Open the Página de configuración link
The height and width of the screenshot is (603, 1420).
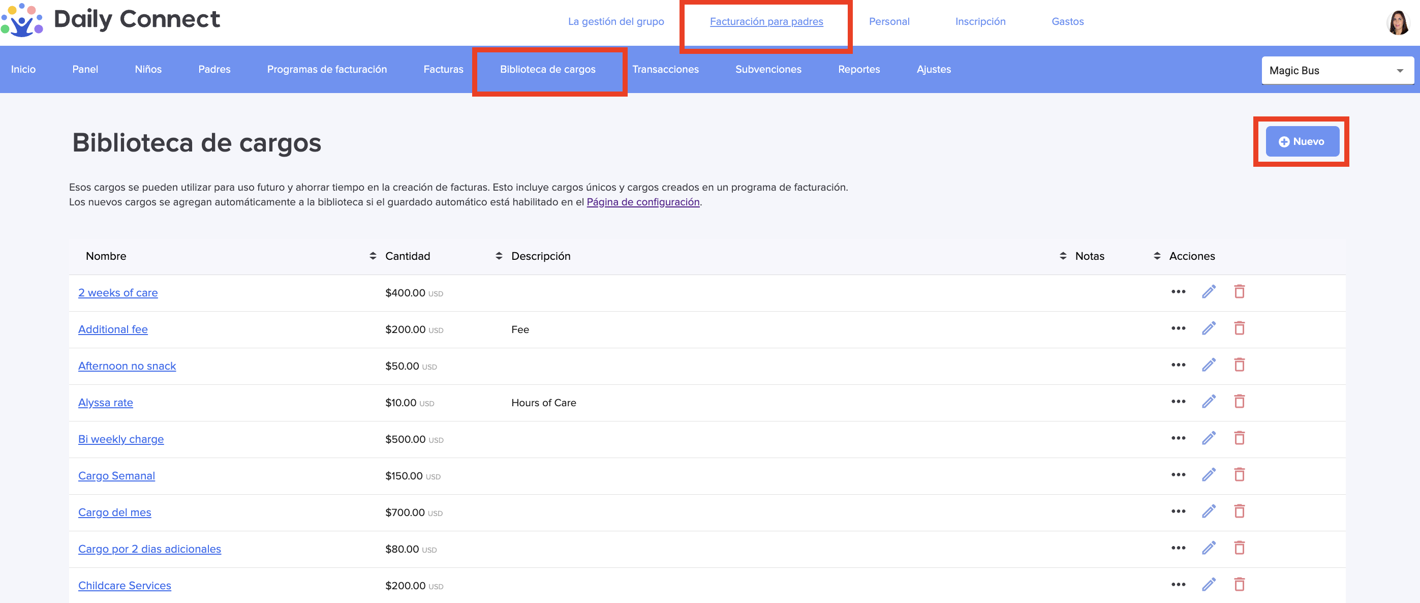pyautogui.click(x=643, y=202)
